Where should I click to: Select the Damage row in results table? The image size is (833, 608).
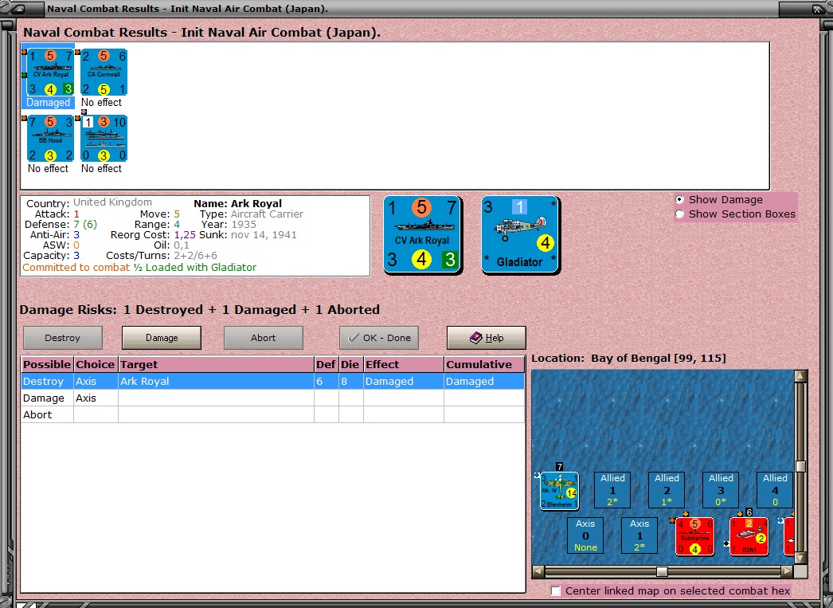(273, 398)
